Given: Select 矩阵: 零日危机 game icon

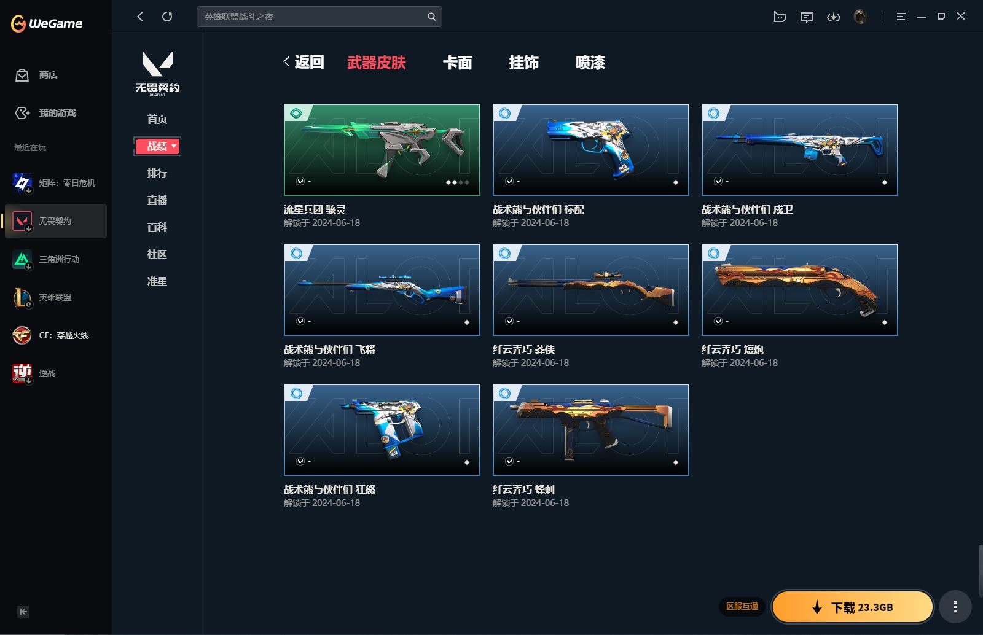Looking at the screenshot, I should click(22, 183).
